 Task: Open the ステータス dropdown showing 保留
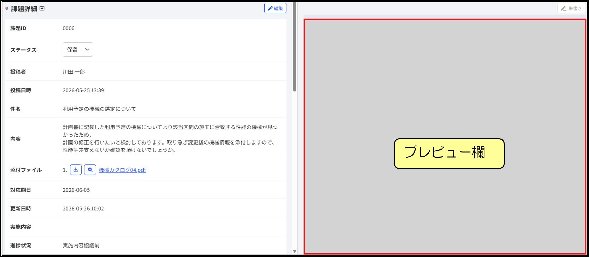click(78, 50)
